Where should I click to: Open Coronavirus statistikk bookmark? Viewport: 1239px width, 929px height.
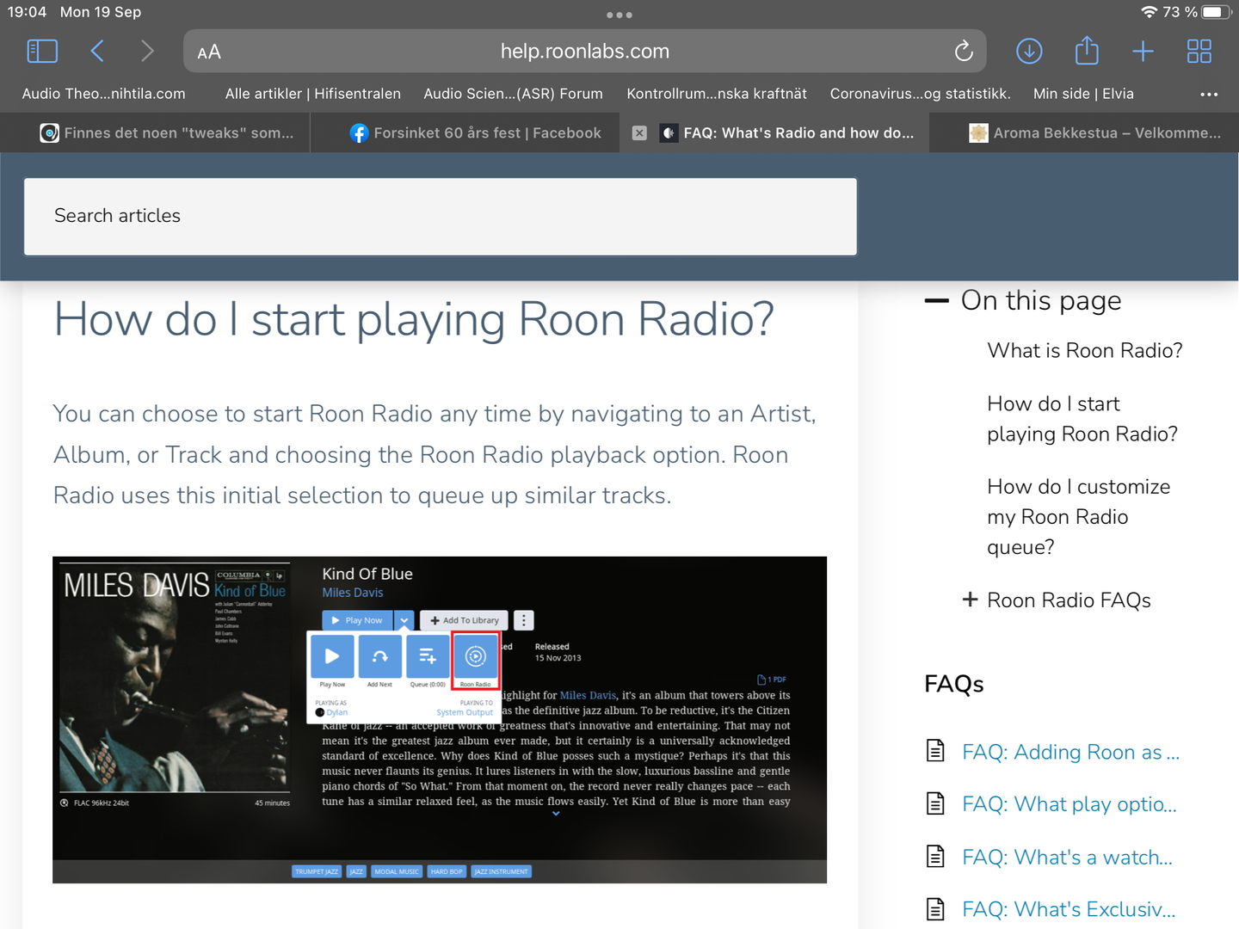click(x=920, y=94)
